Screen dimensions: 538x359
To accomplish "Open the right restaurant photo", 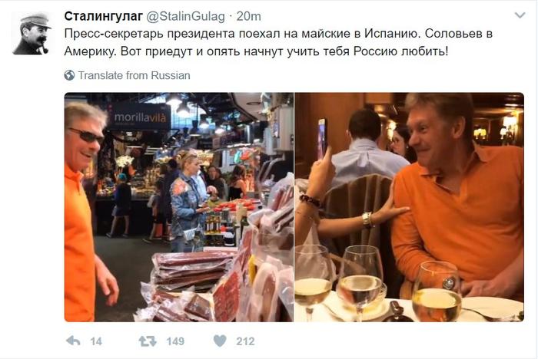I will click(x=410, y=207).
